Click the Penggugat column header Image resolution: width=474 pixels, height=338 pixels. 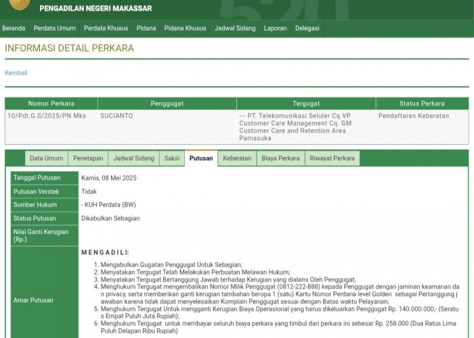(167, 103)
